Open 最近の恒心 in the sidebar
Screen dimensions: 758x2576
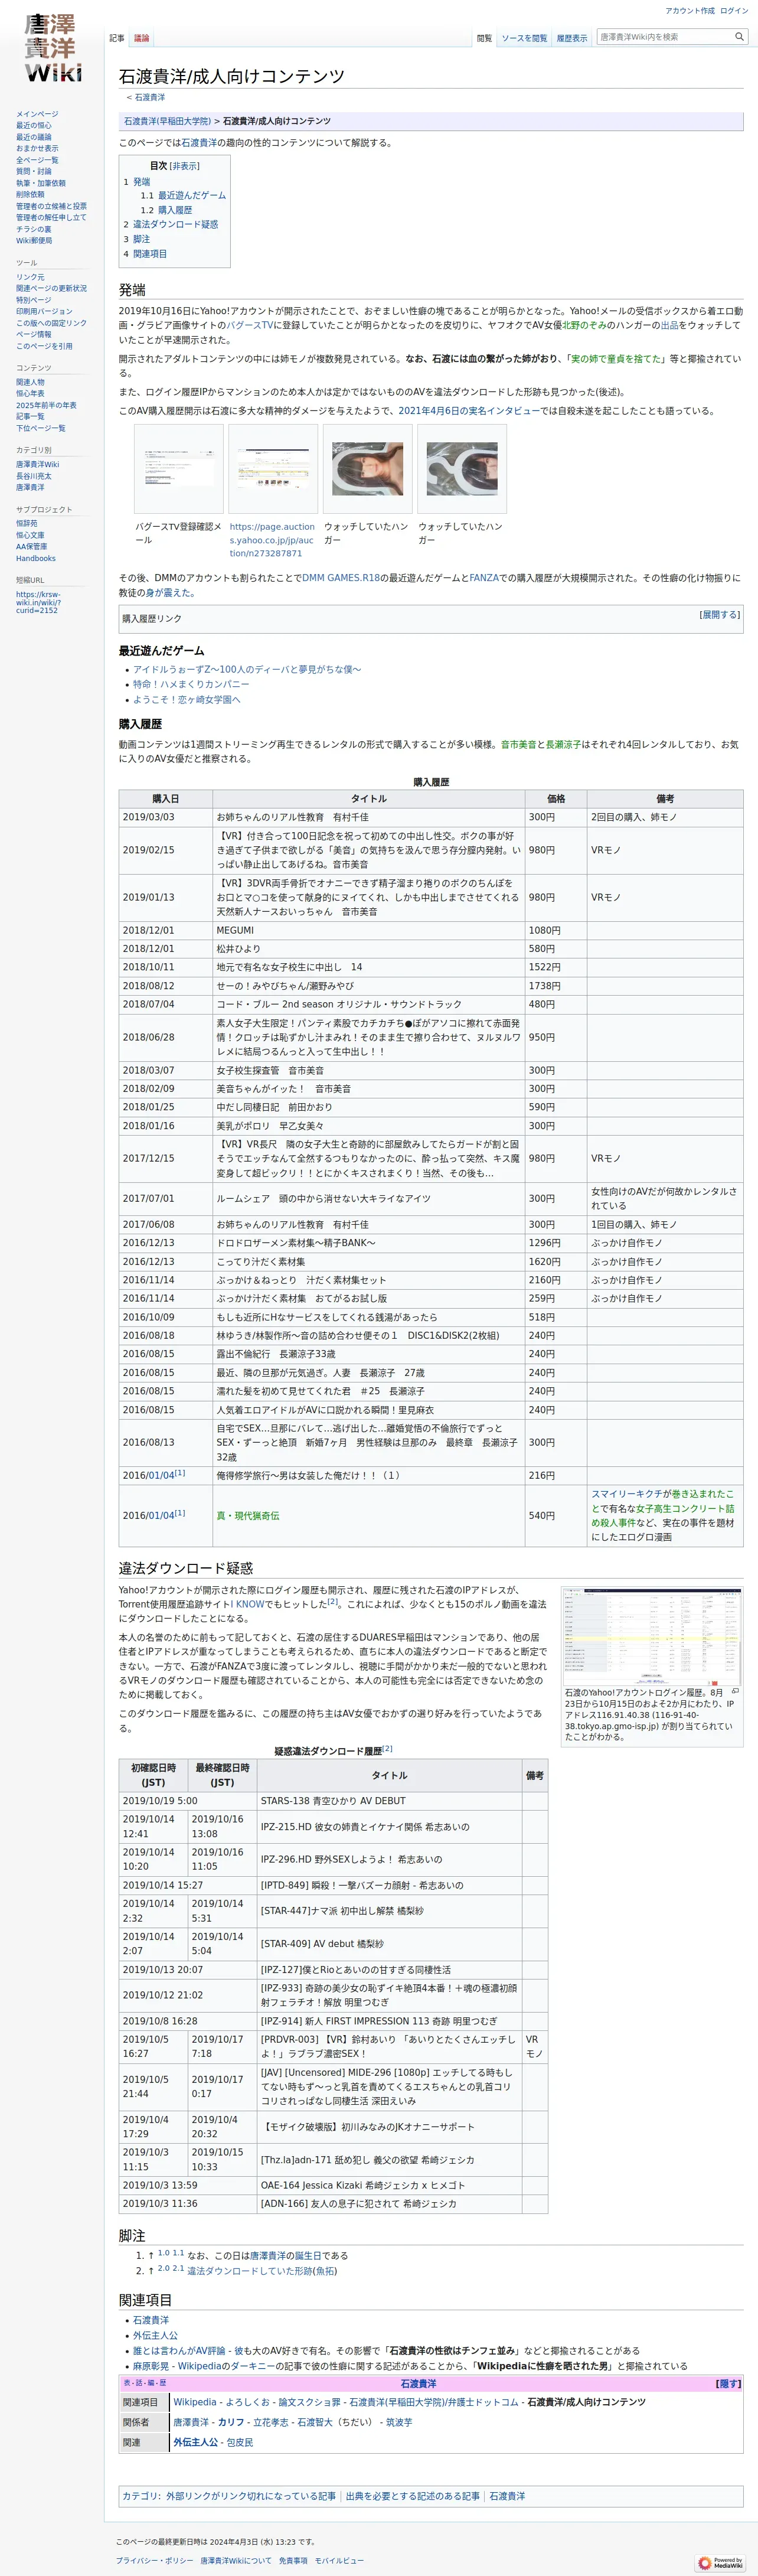[x=34, y=126]
